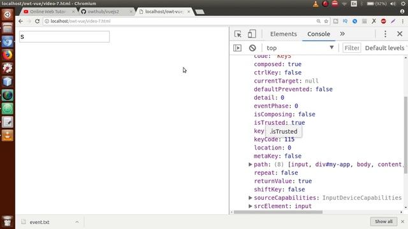Image resolution: width=408 pixels, height=229 pixels.
Task: Show more DevTools tabs chevron
Action: pyautogui.click(x=342, y=34)
